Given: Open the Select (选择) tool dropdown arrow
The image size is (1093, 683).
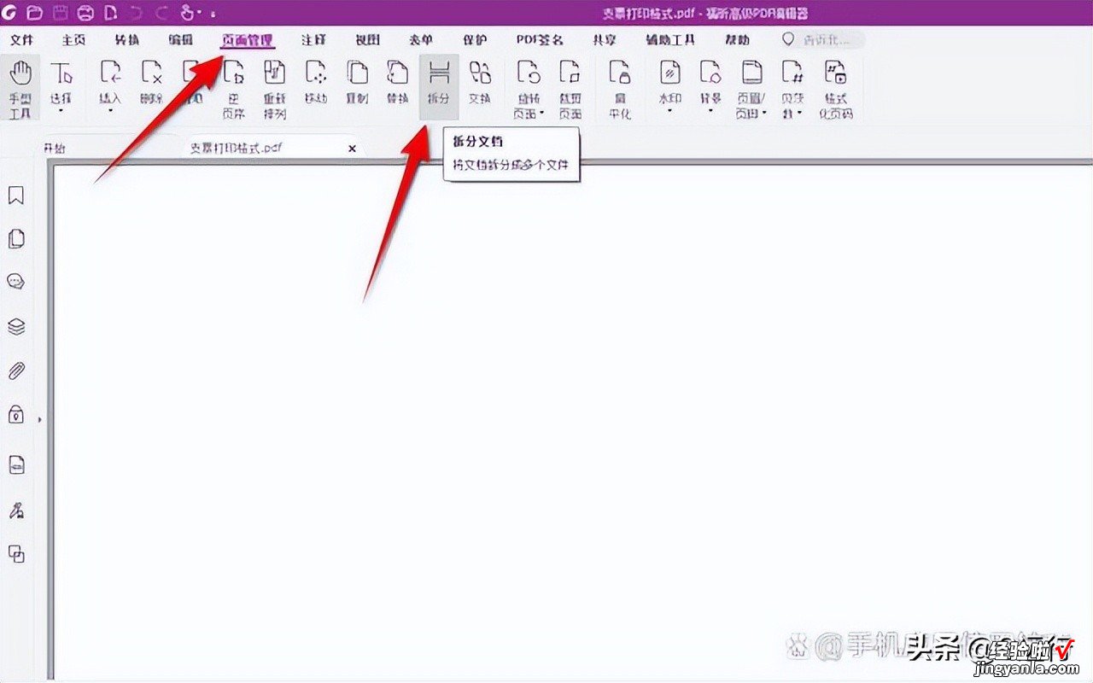Looking at the screenshot, I should tap(61, 111).
